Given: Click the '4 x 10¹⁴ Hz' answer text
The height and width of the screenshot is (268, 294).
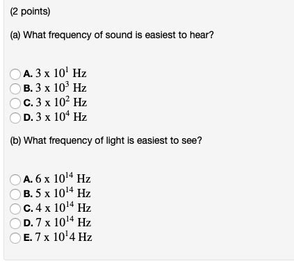Looking at the screenshot, I should pyautogui.click(x=63, y=208).
